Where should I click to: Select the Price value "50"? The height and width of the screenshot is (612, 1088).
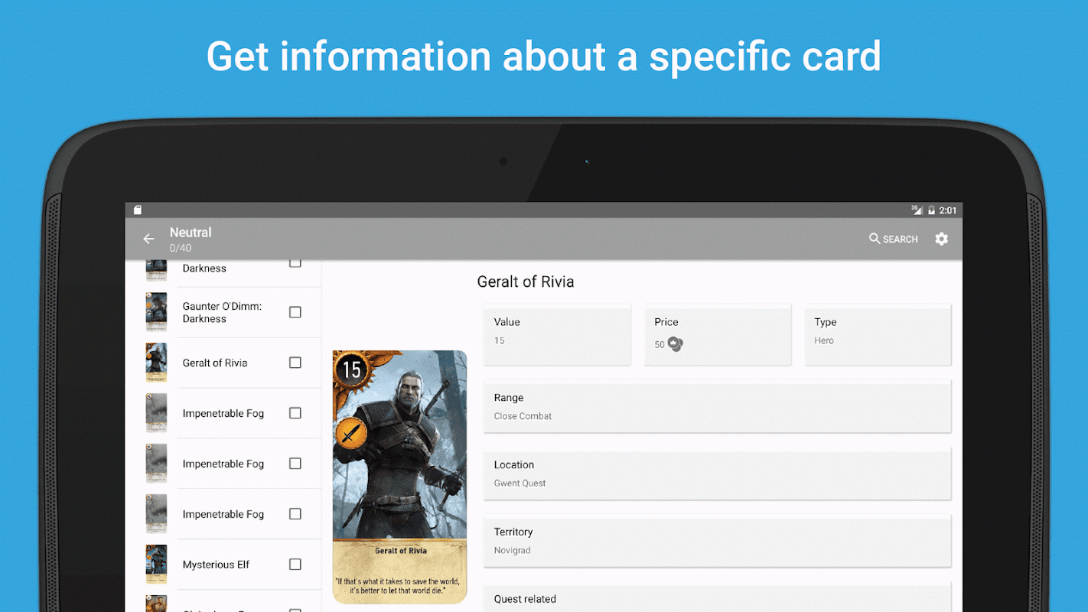pyautogui.click(x=660, y=345)
